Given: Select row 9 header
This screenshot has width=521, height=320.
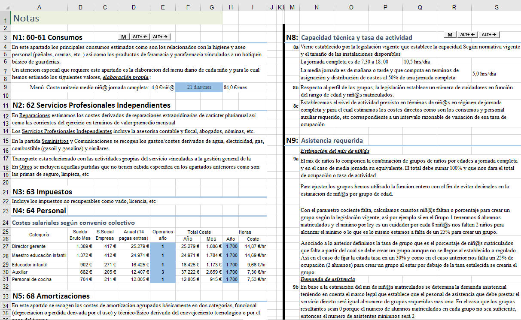Looking at the screenshot, I should 5,87.
